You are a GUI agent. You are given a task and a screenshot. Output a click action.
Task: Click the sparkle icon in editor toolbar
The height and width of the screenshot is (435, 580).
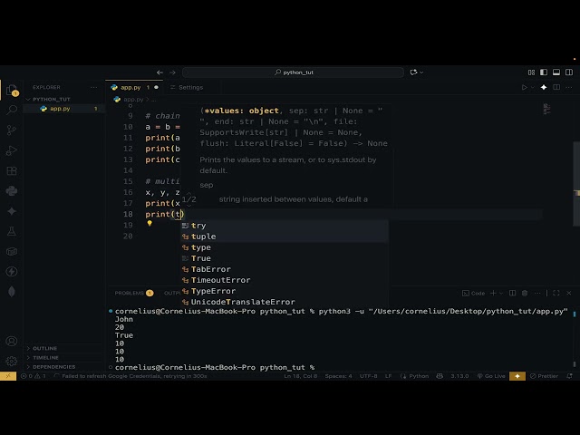pyautogui.click(x=544, y=87)
